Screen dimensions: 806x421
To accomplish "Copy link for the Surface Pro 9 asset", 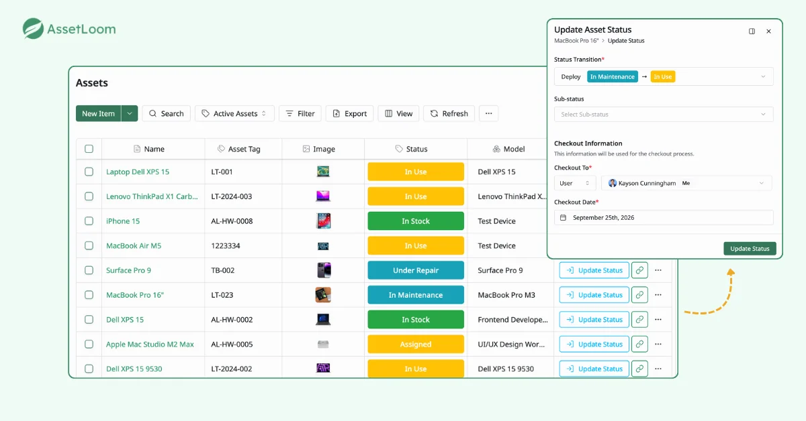I will tap(640, 270).
